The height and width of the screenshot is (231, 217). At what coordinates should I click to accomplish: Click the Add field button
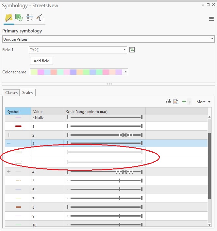(x=42, y=61)
